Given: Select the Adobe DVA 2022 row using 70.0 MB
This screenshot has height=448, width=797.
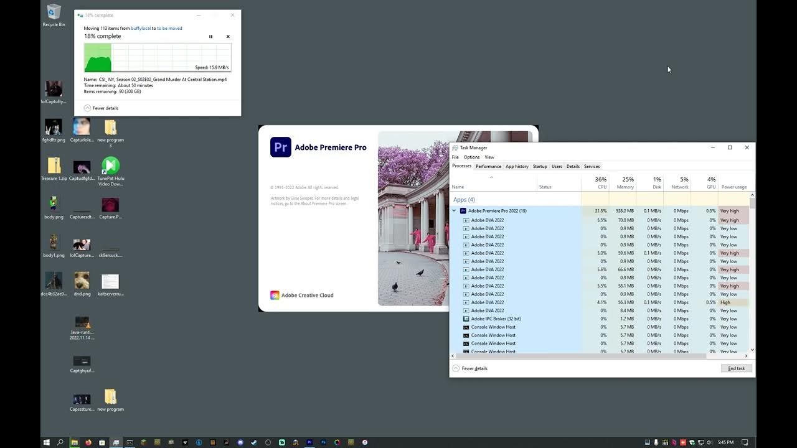Looking at the screenshot, I should 600,220.
